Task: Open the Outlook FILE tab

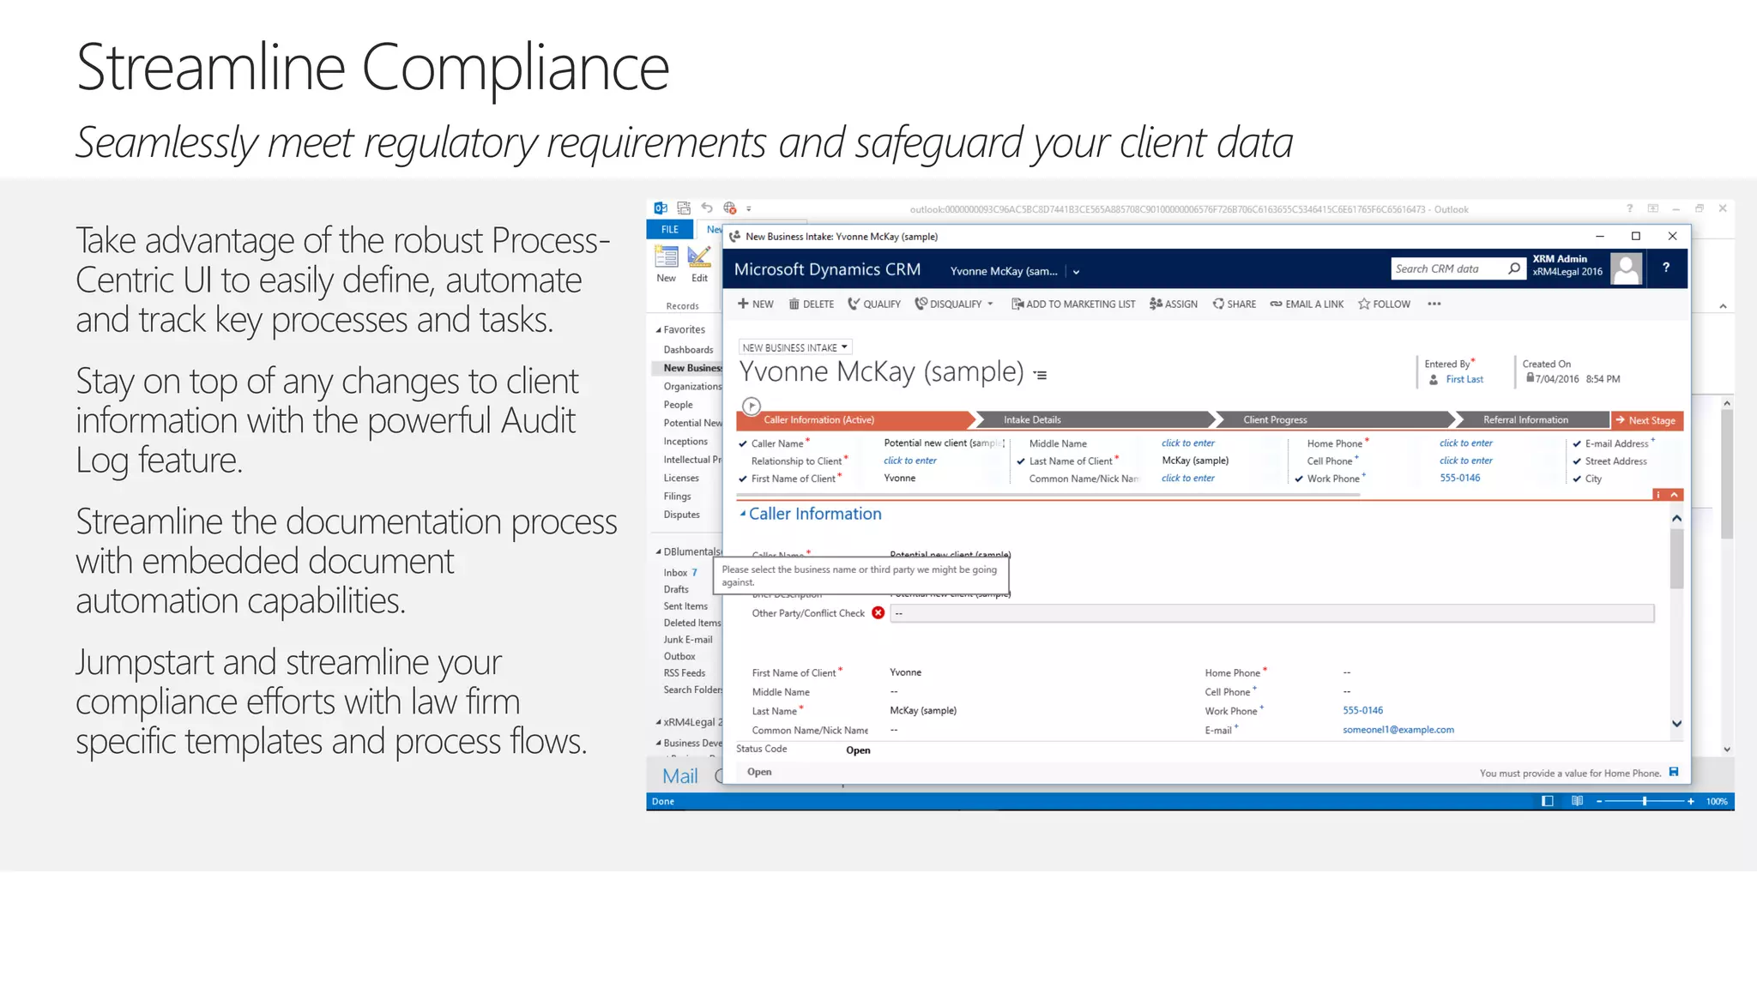Action: point(670,229)
